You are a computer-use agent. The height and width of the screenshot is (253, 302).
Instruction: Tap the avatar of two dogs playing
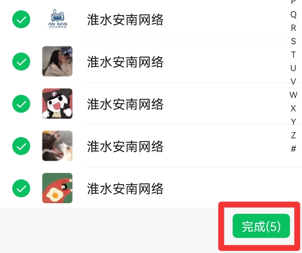pyautogui.click(x=58, y=146)
